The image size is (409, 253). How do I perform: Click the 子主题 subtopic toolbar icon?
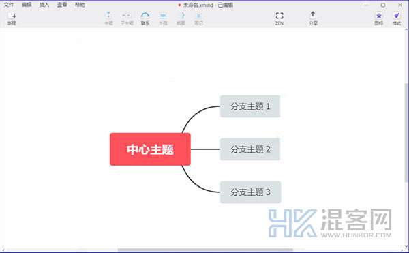[127, 18]
